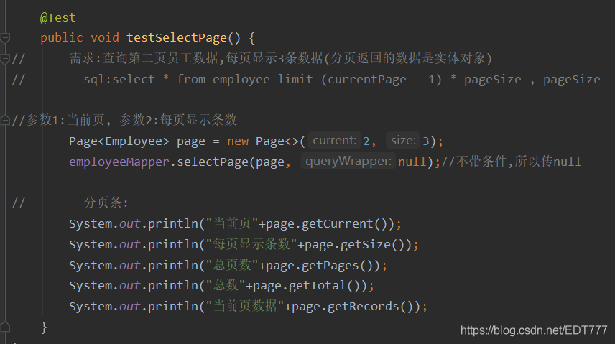Click the null argument in selectPage
This screenshot has height=344, width=615.
tap(412, 162)
